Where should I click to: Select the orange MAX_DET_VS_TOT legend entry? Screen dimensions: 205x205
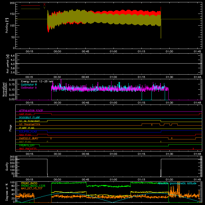coord(32,188)
